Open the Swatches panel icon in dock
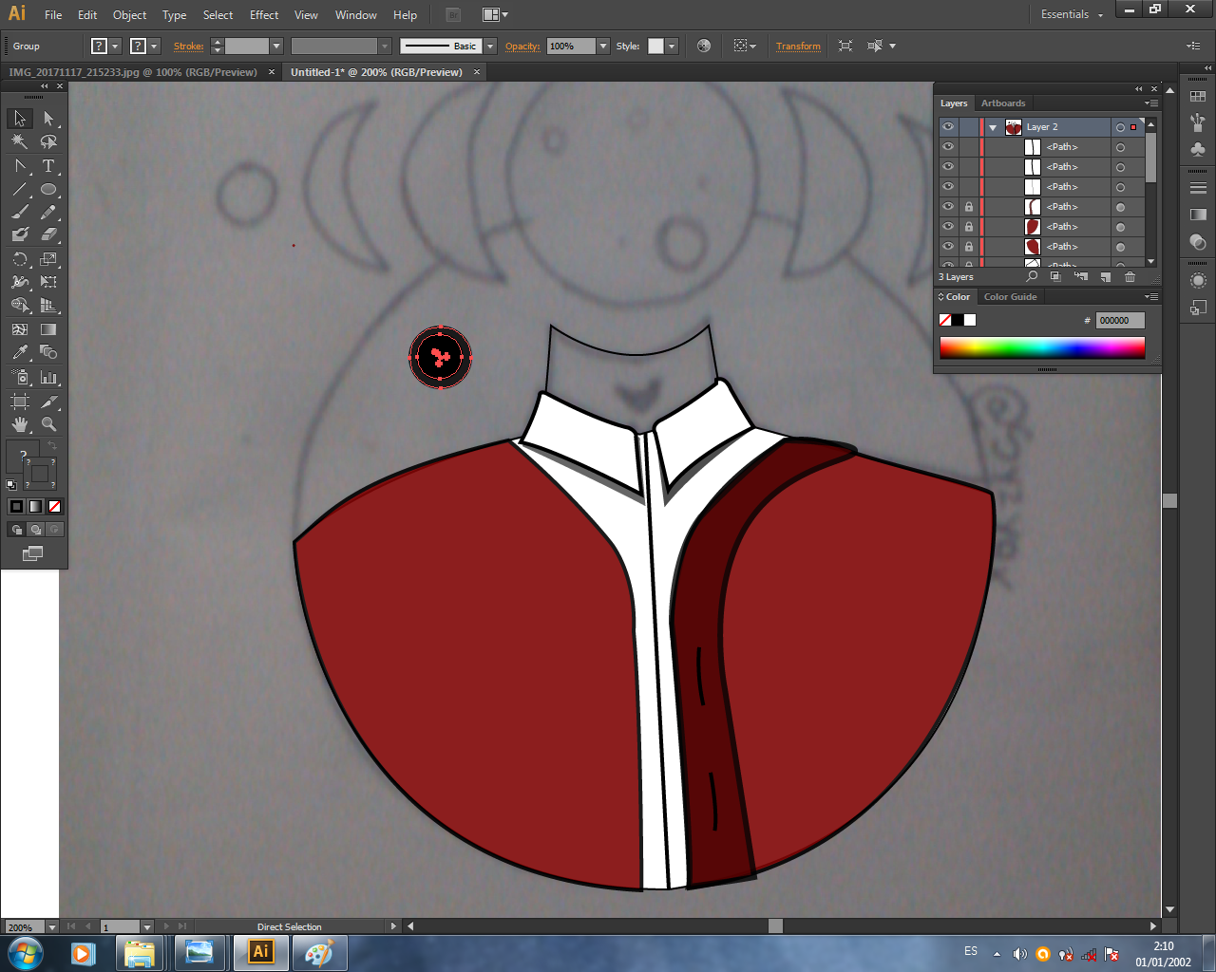 [x=1198, y=96]
